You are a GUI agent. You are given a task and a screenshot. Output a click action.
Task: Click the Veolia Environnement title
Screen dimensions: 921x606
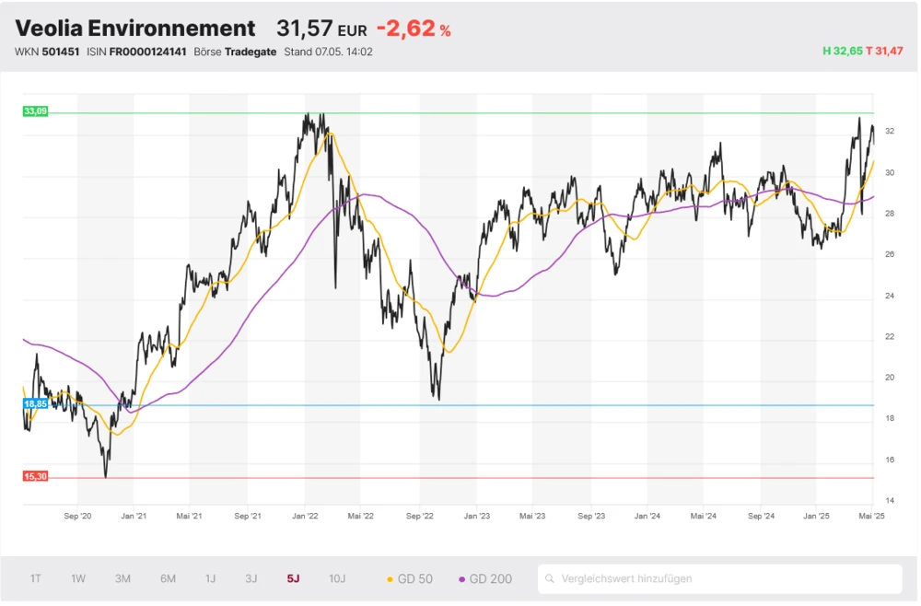[x=135, y=29]
